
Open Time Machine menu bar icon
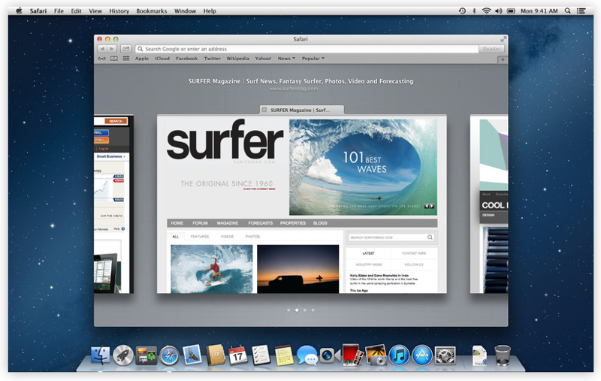pos(463,11)
